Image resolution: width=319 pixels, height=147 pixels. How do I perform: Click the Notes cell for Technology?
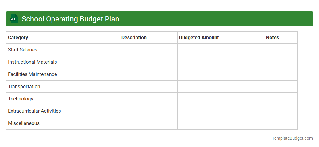point(281,99)
